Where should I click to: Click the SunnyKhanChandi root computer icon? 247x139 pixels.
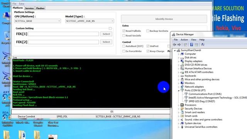pyautogui.click(x=178, y=50)
